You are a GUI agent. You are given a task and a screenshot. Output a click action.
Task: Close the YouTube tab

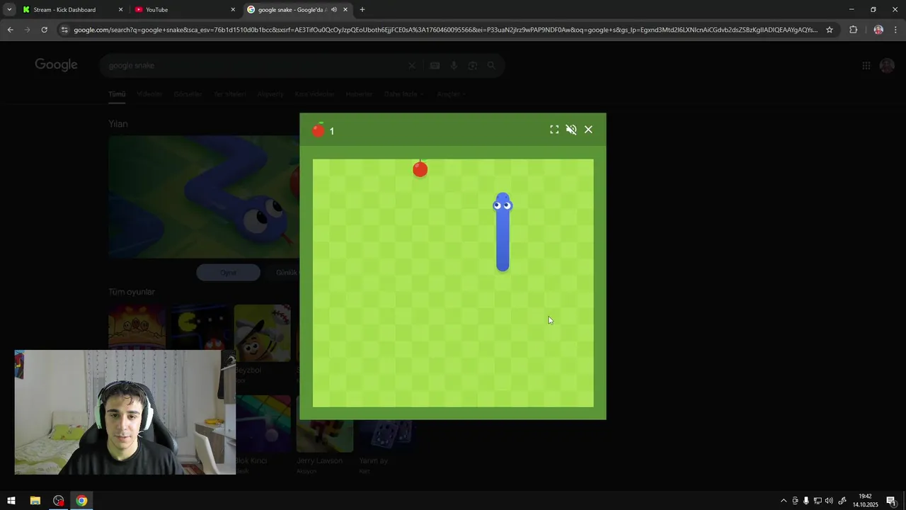coord(233,10)
